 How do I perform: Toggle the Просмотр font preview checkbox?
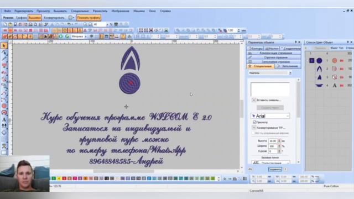pos(254,122)
